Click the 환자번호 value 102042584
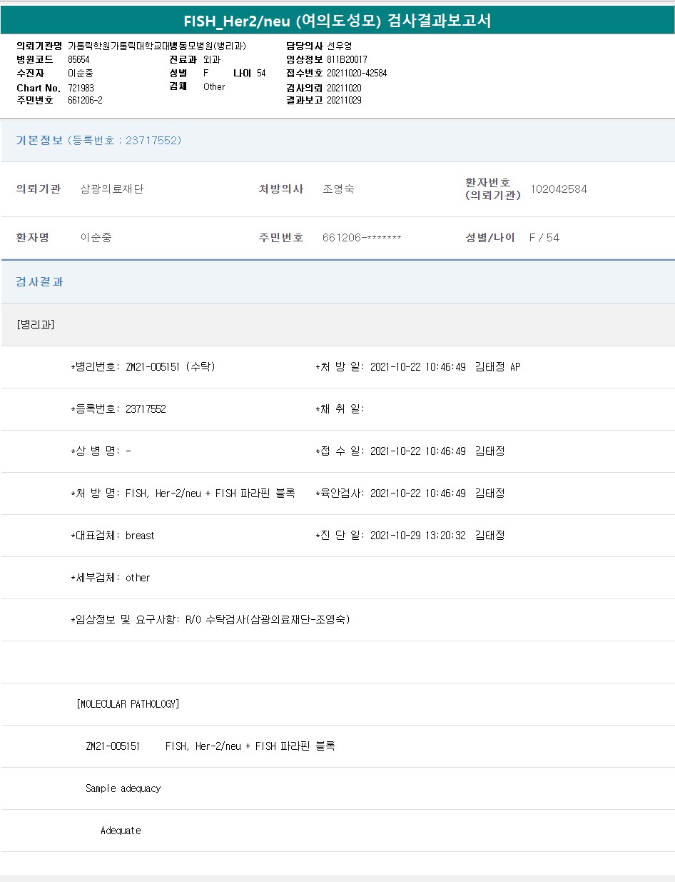 pyautogui.click(x=559, y=189)
